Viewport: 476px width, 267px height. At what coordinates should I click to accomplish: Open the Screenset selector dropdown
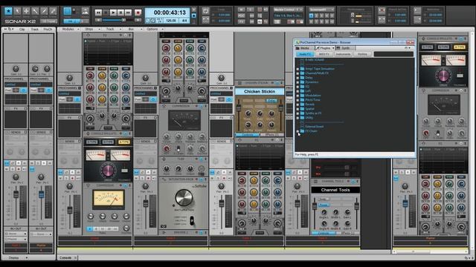321,10
